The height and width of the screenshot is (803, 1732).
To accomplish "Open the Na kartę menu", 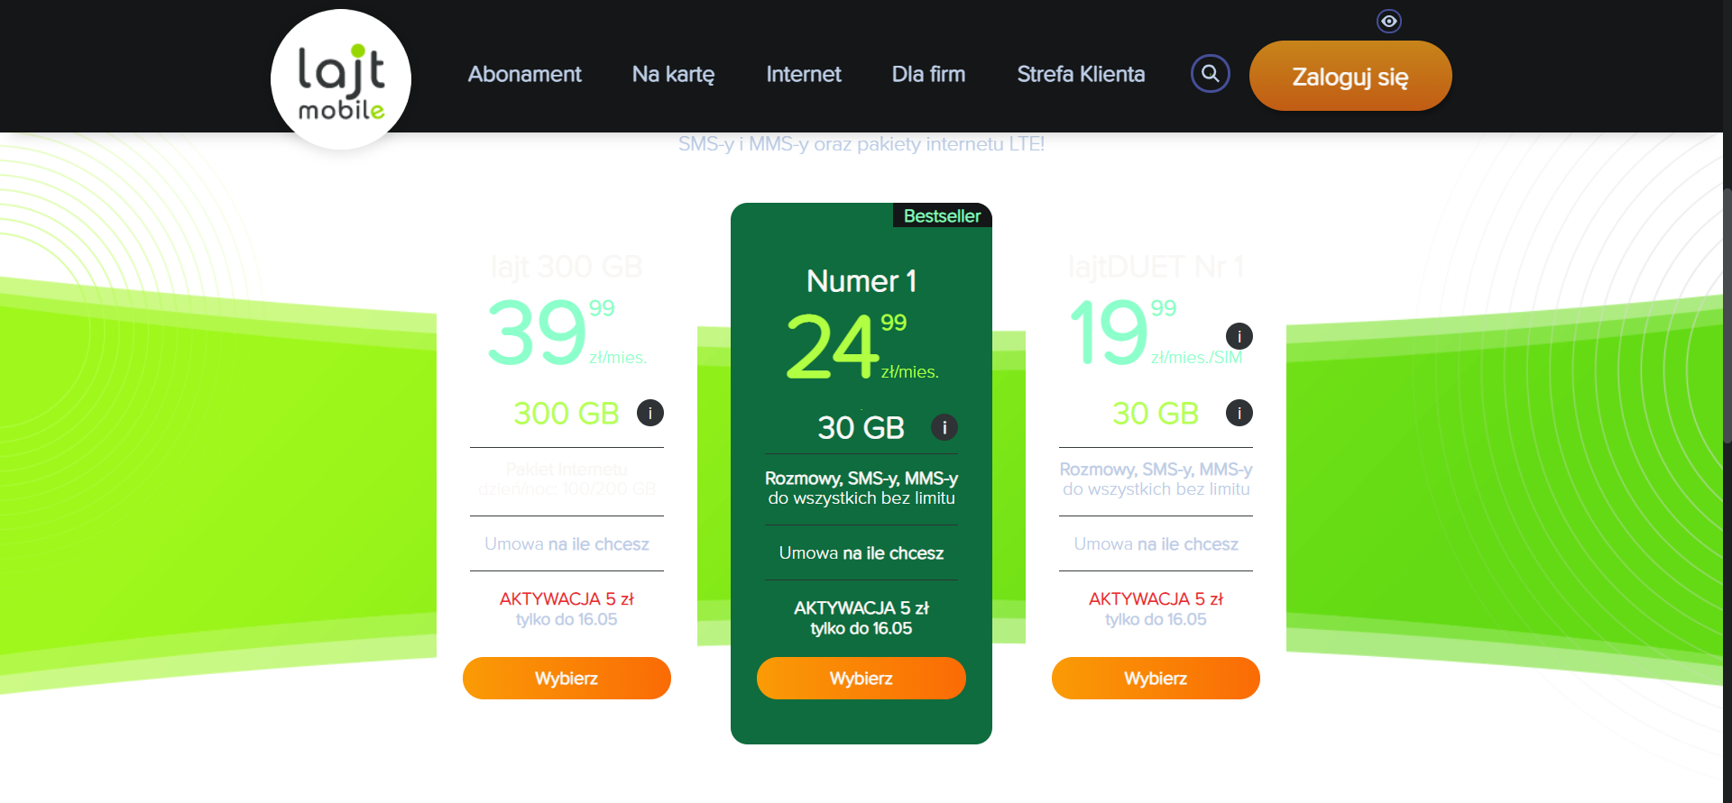I will click(673, 74).
